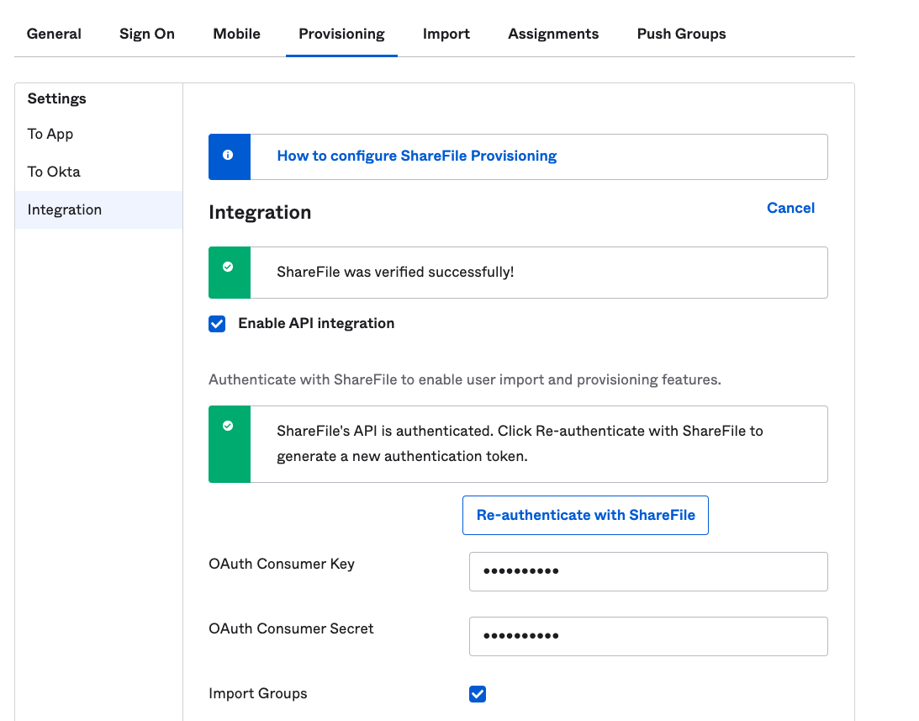Go to the Push Groups tab
The height and width of the screenshot is (721, 919).
681,34
